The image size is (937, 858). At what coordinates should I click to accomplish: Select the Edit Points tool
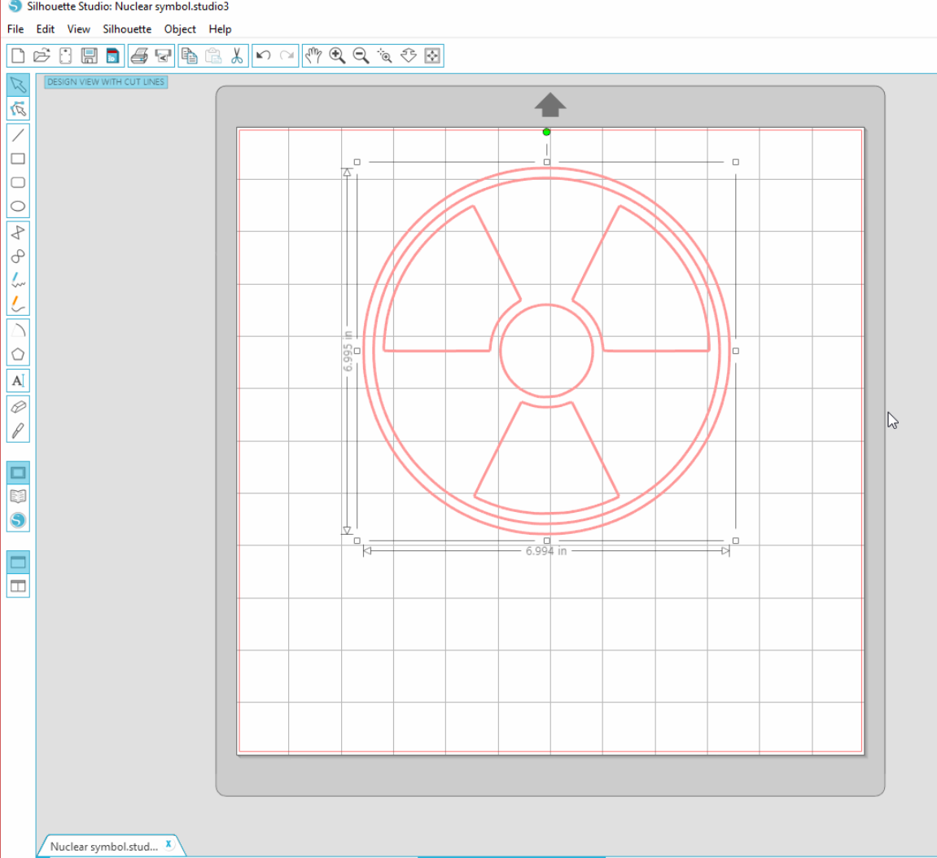click(x=18, y=109)
